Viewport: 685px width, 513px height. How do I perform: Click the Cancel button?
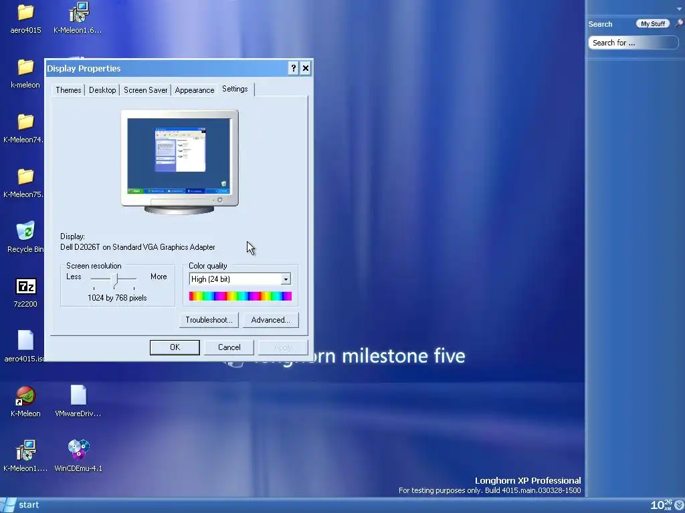pyautogui.click(x=229, y=347)
